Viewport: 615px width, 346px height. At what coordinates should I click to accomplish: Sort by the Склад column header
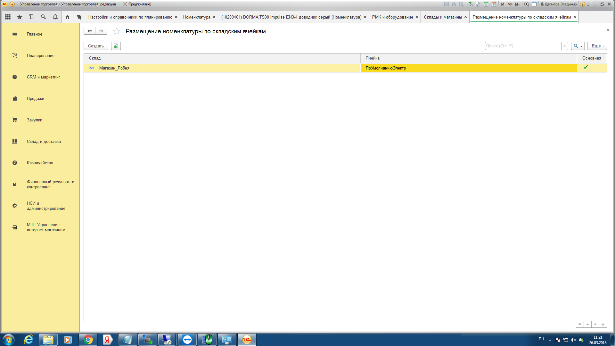pyautogui.click(x=222, y=58)
